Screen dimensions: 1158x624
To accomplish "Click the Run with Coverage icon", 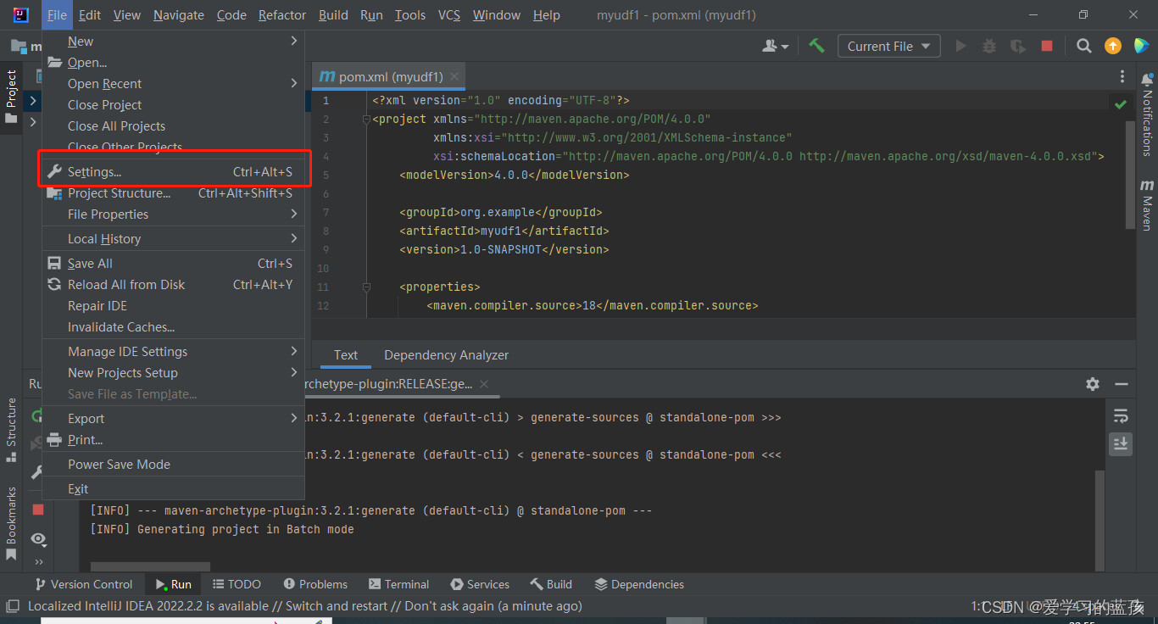I will click(1018, 46).
